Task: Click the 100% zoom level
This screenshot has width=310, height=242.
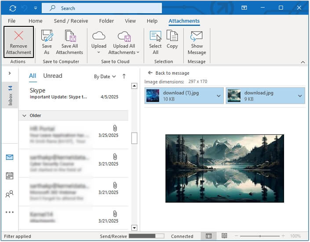Action: click(295, 236)
